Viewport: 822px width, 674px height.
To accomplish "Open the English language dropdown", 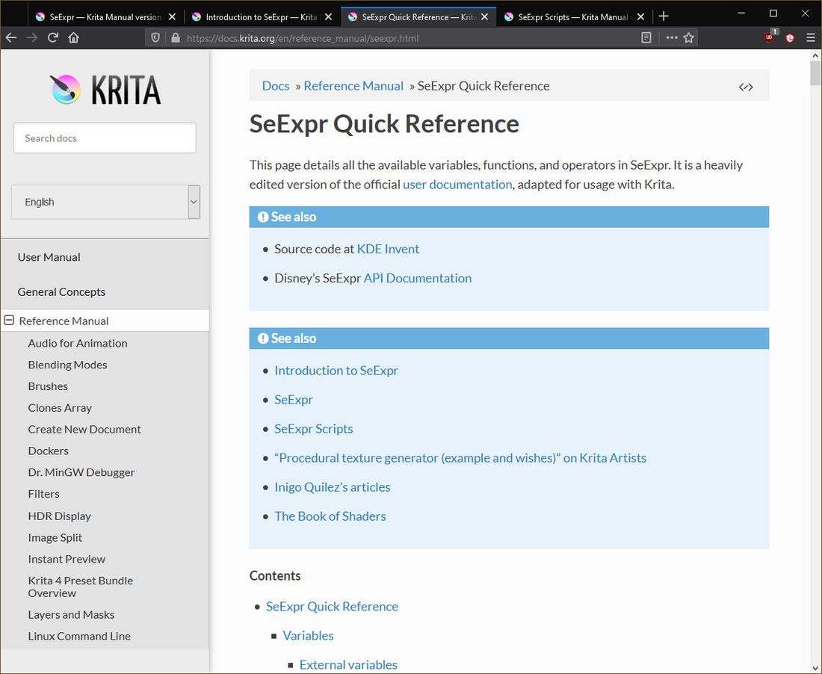I will point(105,202).
